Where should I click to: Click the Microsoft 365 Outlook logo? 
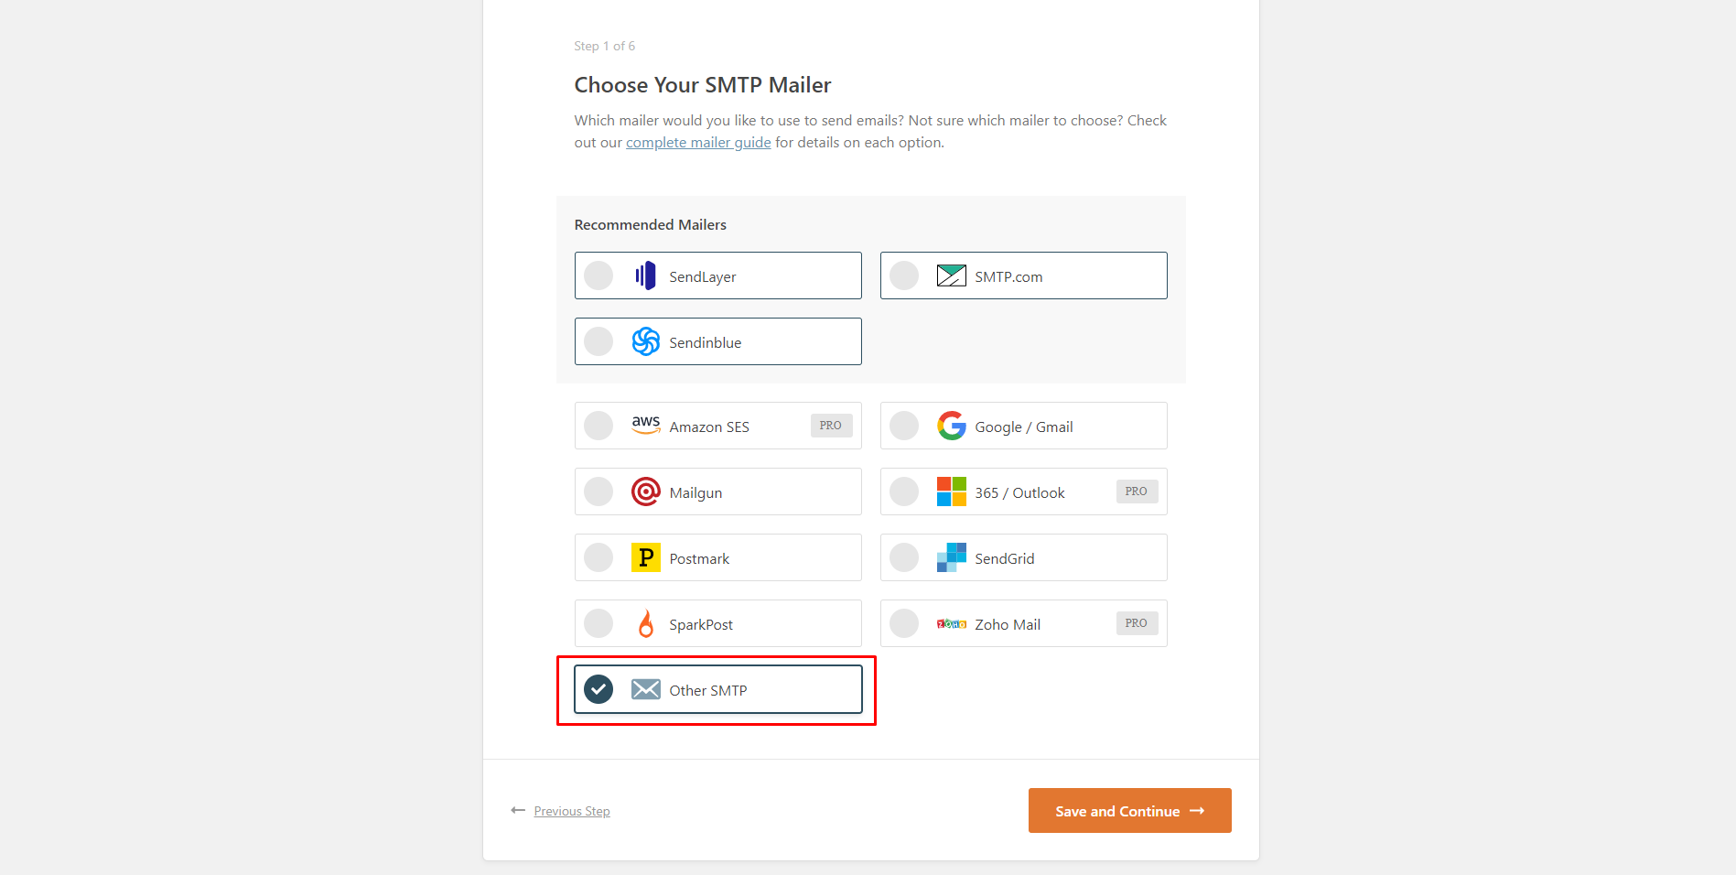pyautogui.click(x=952, y=492)
